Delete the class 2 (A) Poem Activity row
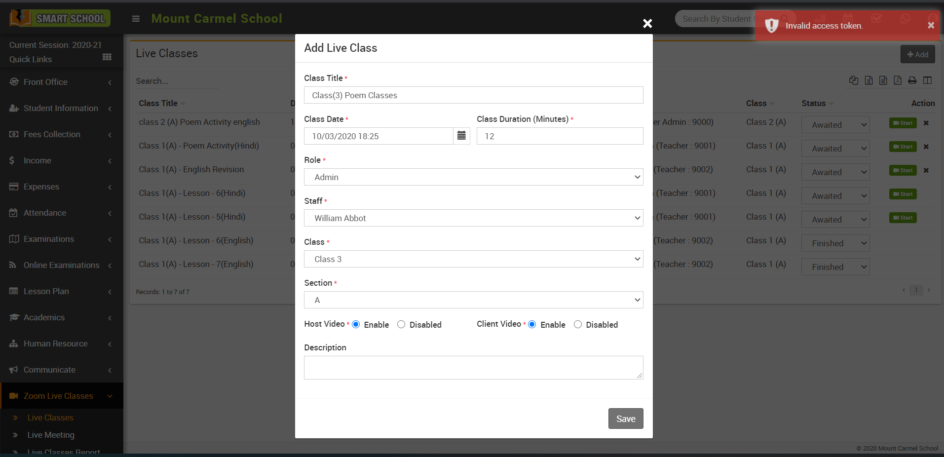944x457 pixels. pyautogui.click(x=926, y=123)
